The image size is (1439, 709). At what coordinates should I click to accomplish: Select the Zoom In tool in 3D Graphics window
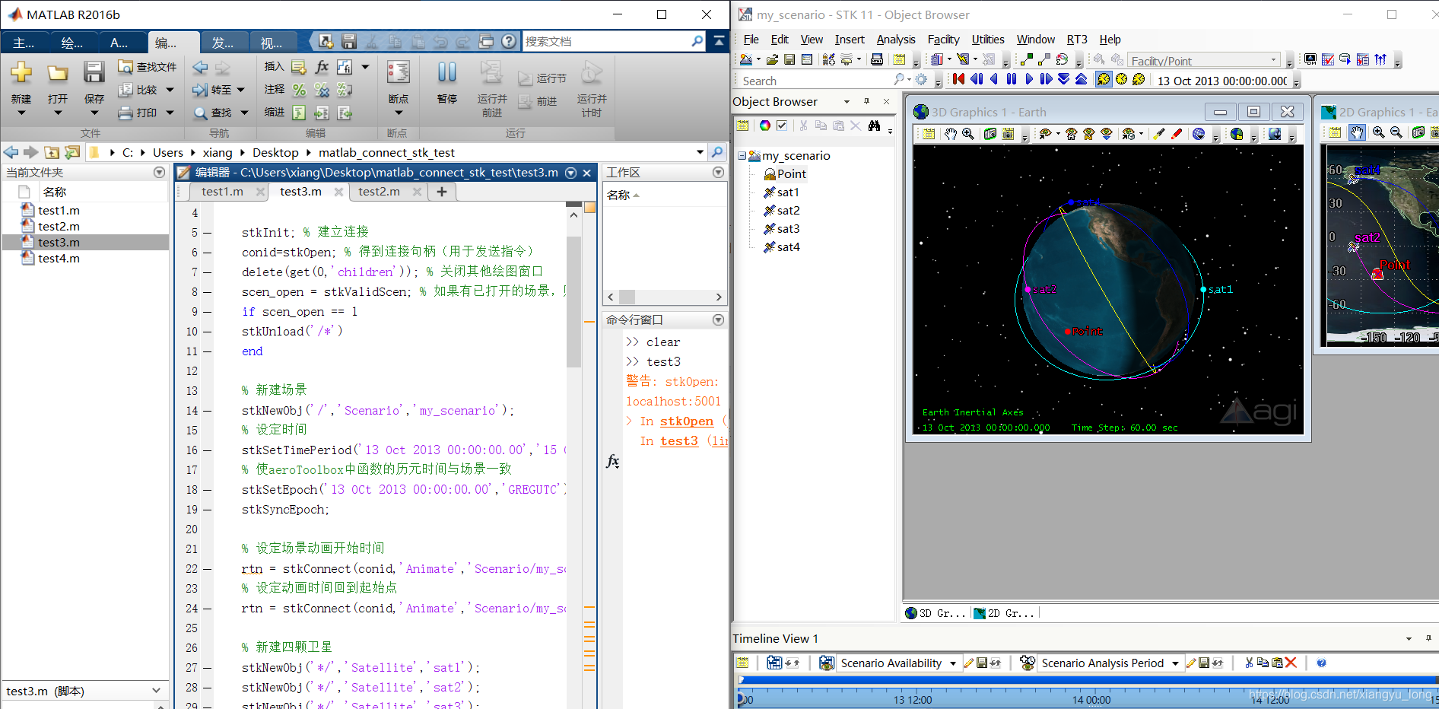pos(967,134)
